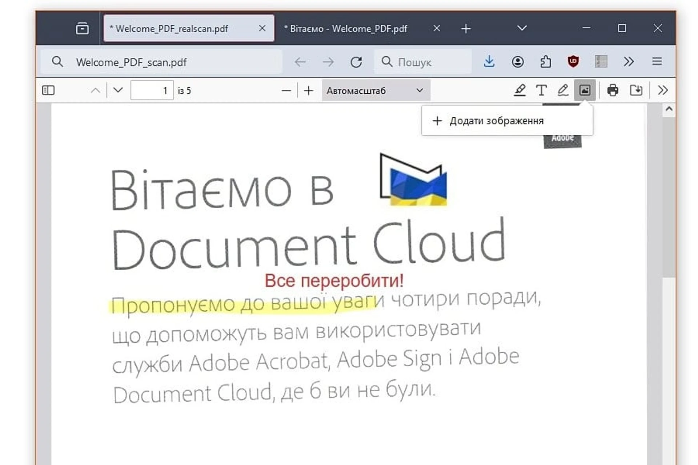Click the address bar with Welcome_PDF_scan.pdf

(162, 62)
